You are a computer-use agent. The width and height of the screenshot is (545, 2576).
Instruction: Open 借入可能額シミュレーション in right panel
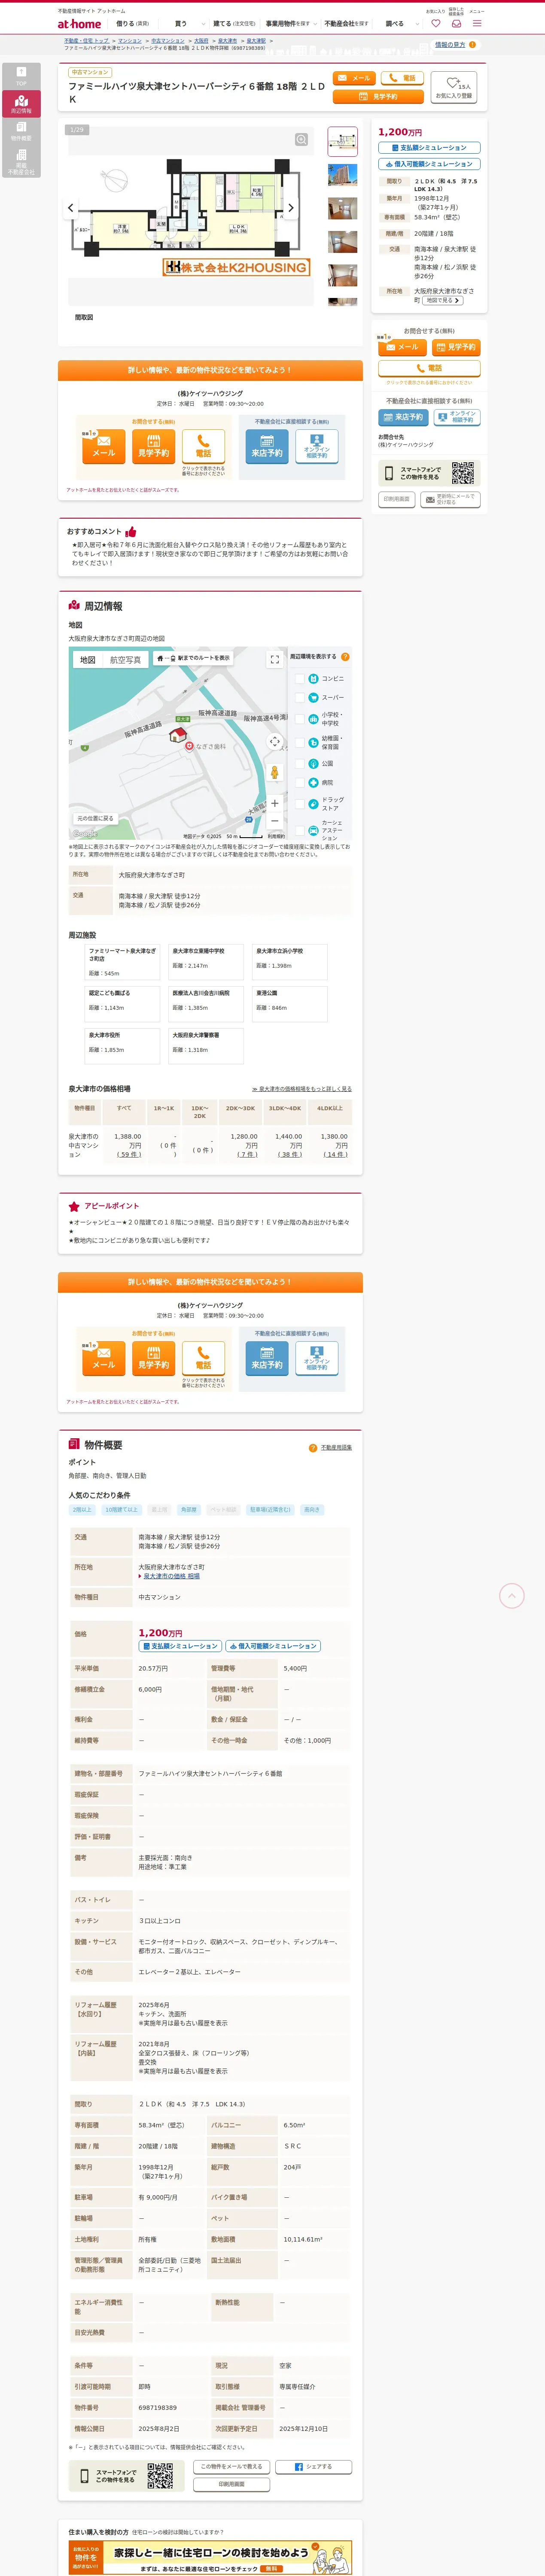coord(429,164)
